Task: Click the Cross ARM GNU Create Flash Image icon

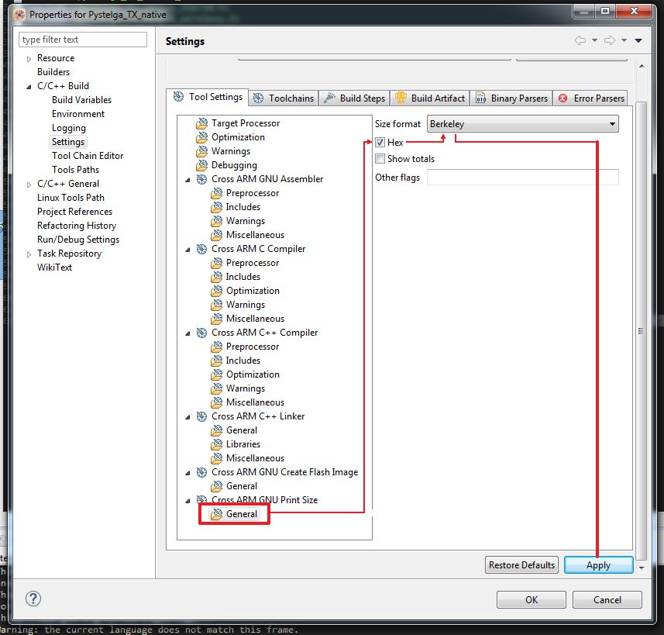Action: [202, 472]
